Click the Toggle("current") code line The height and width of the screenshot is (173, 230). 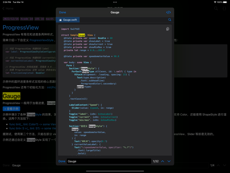pyautogui.click(x=93, y=117)
